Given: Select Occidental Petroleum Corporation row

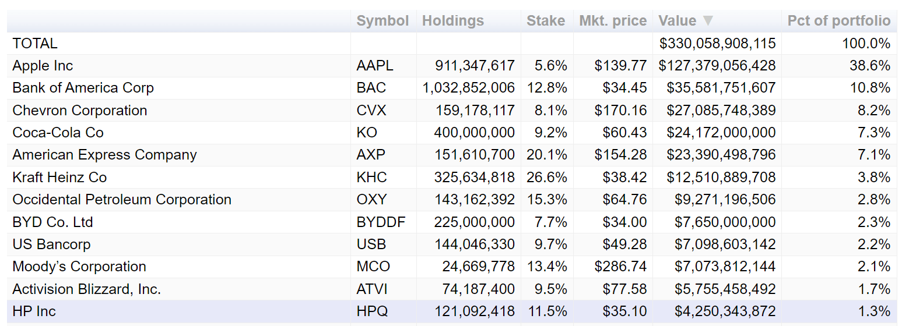Looking at the screenshot, I should [122, 200].
